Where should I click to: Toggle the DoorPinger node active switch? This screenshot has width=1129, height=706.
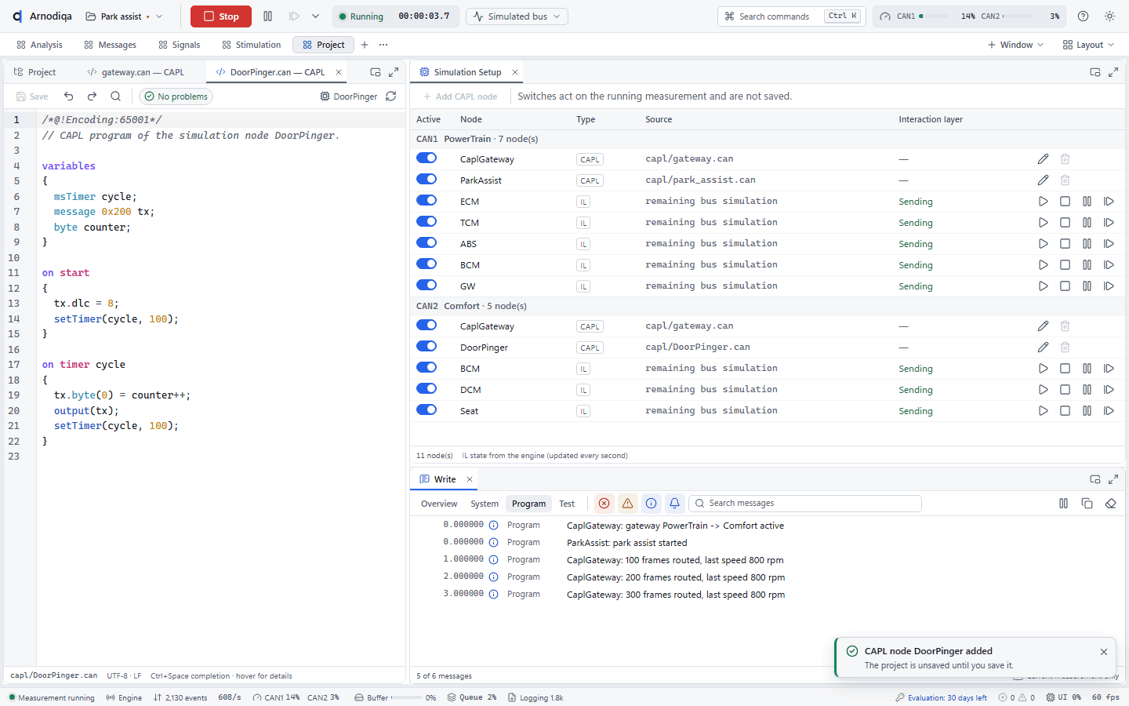coord(427,347)
